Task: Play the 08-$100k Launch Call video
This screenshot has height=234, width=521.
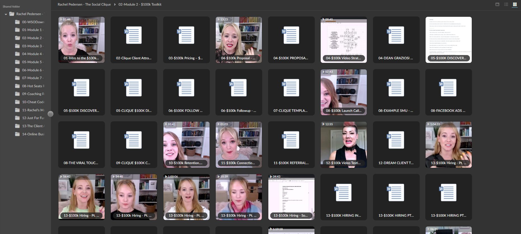Action: tap(344, 92)
